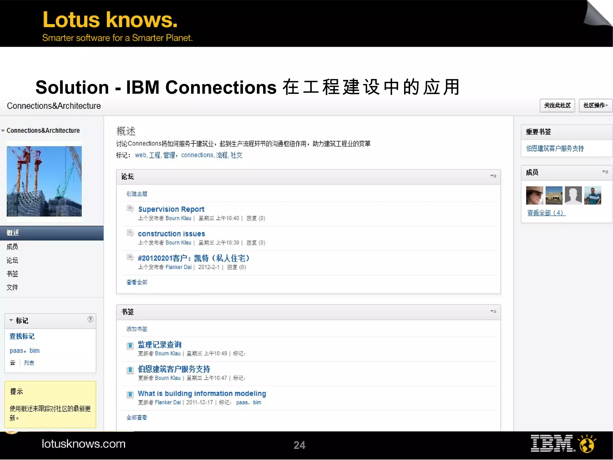Open the 论坛 section actions menu

click(493, 176)
